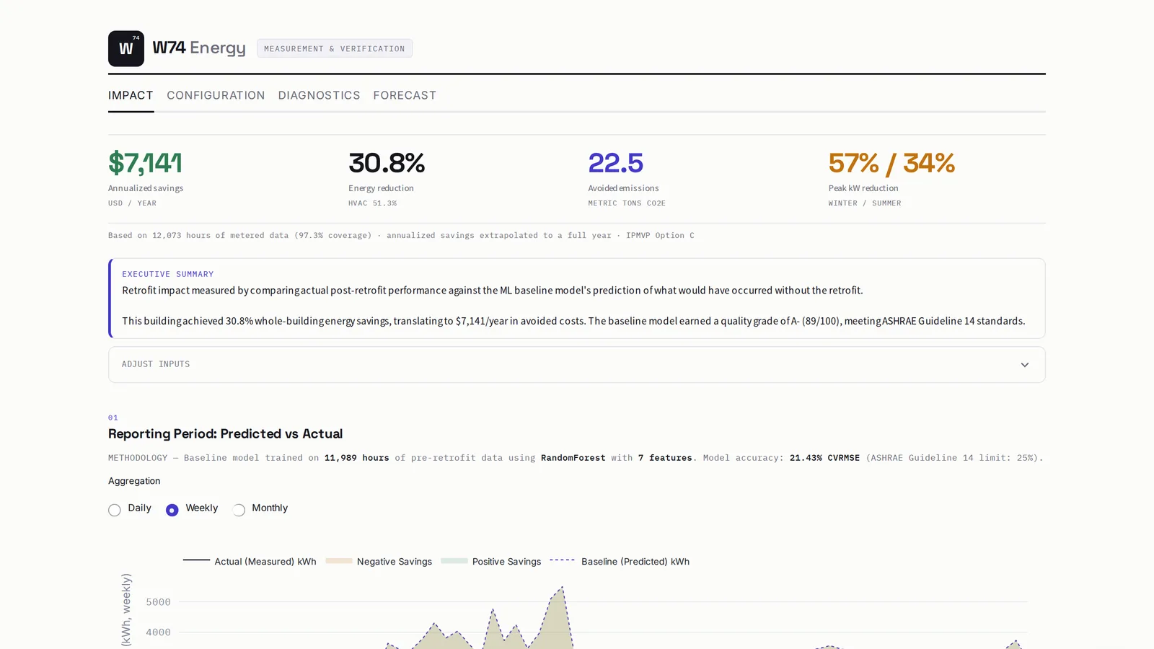Click the Measurement & Verification badge
The image size is (1154, 649).
pyautogui.click(x=335, y=48)
